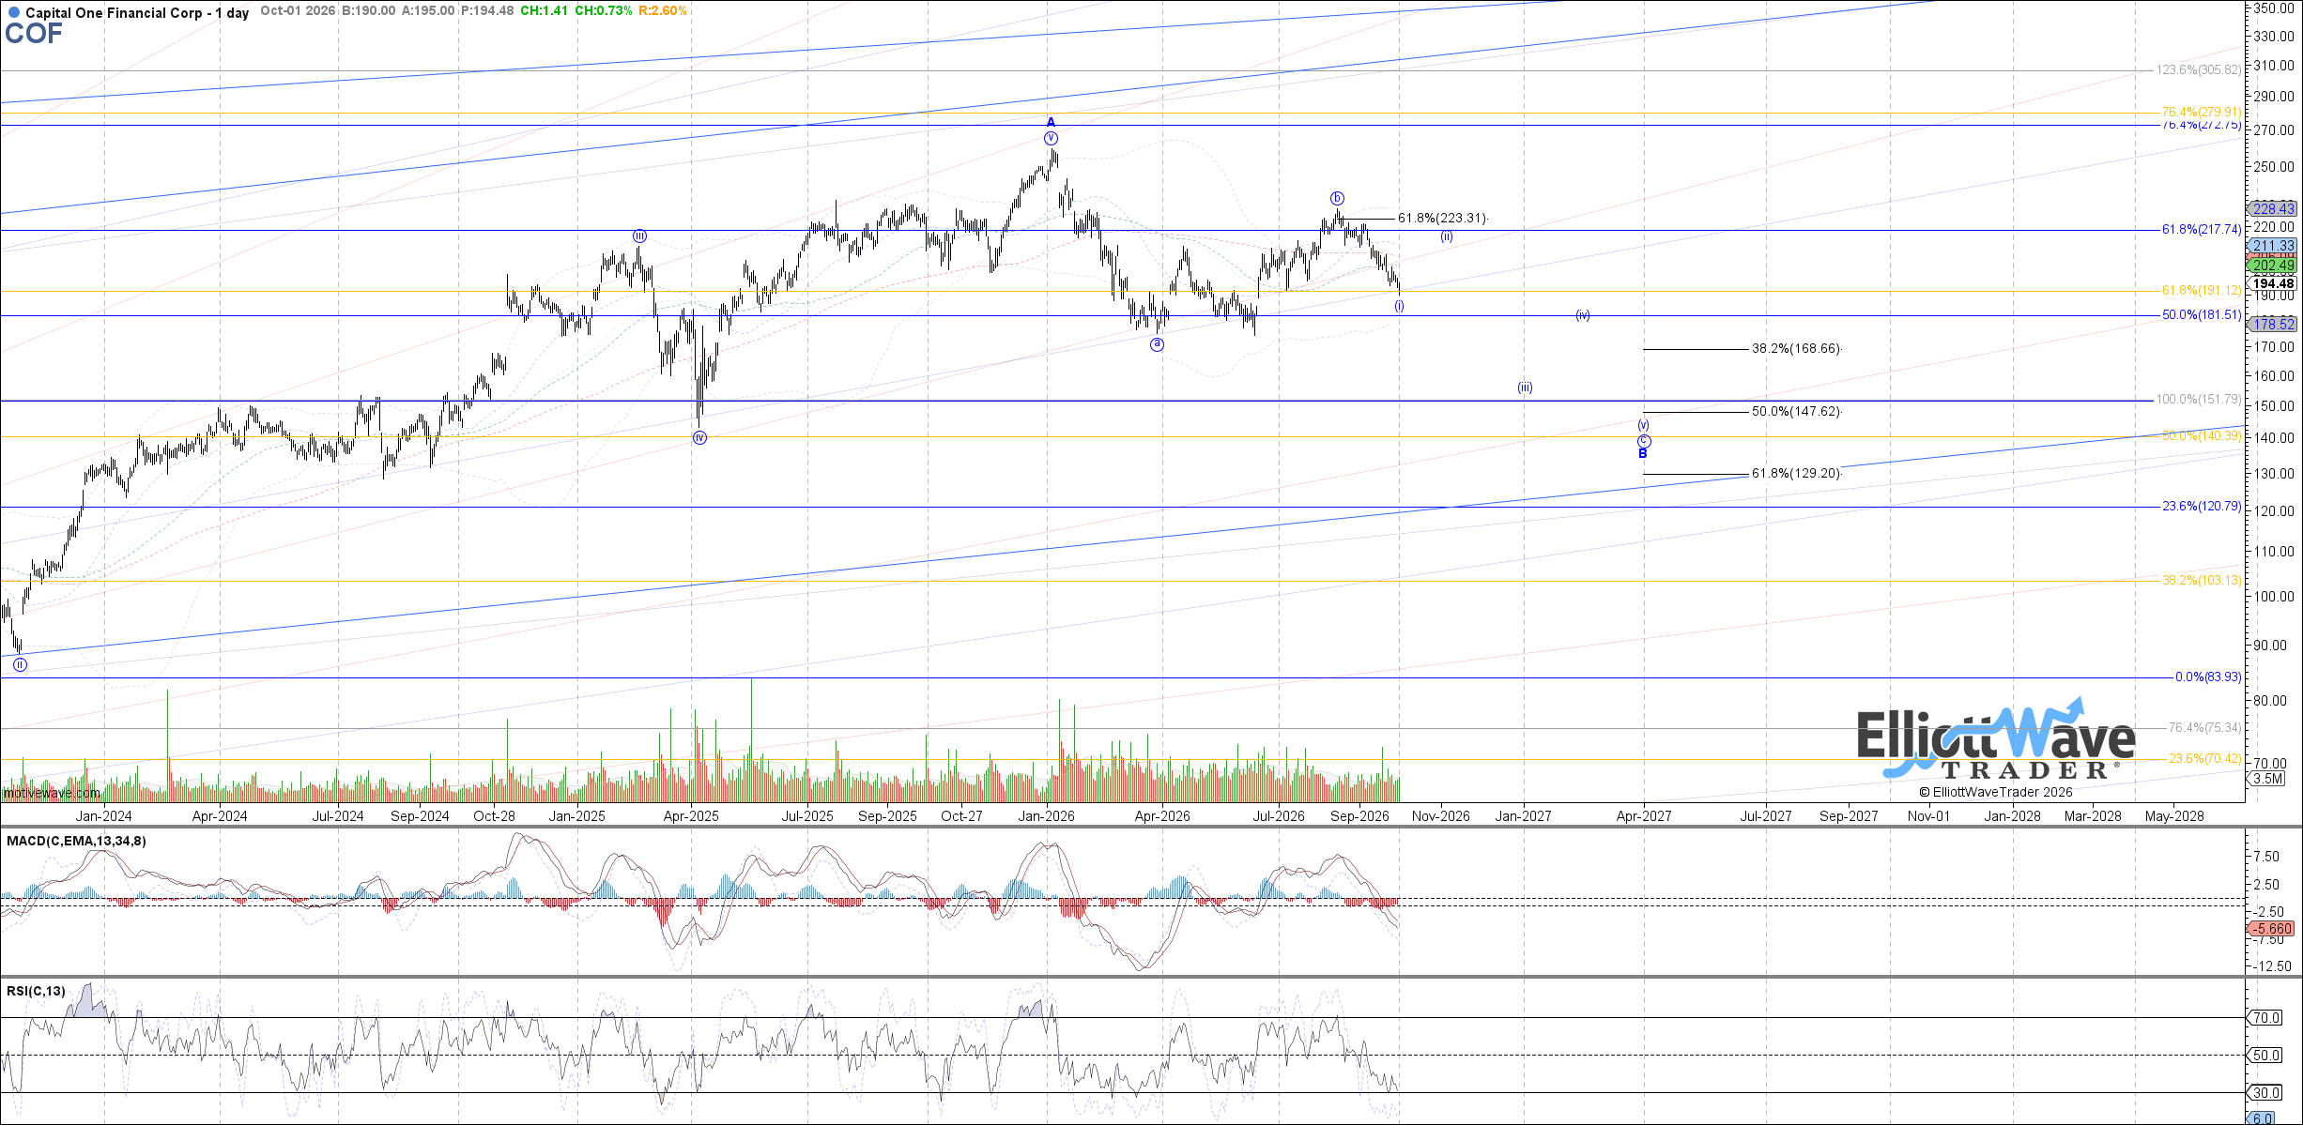Click the motivewave.com link text
The image size is (2303, 1125).
pyautogui.click(x=52, y=794)
